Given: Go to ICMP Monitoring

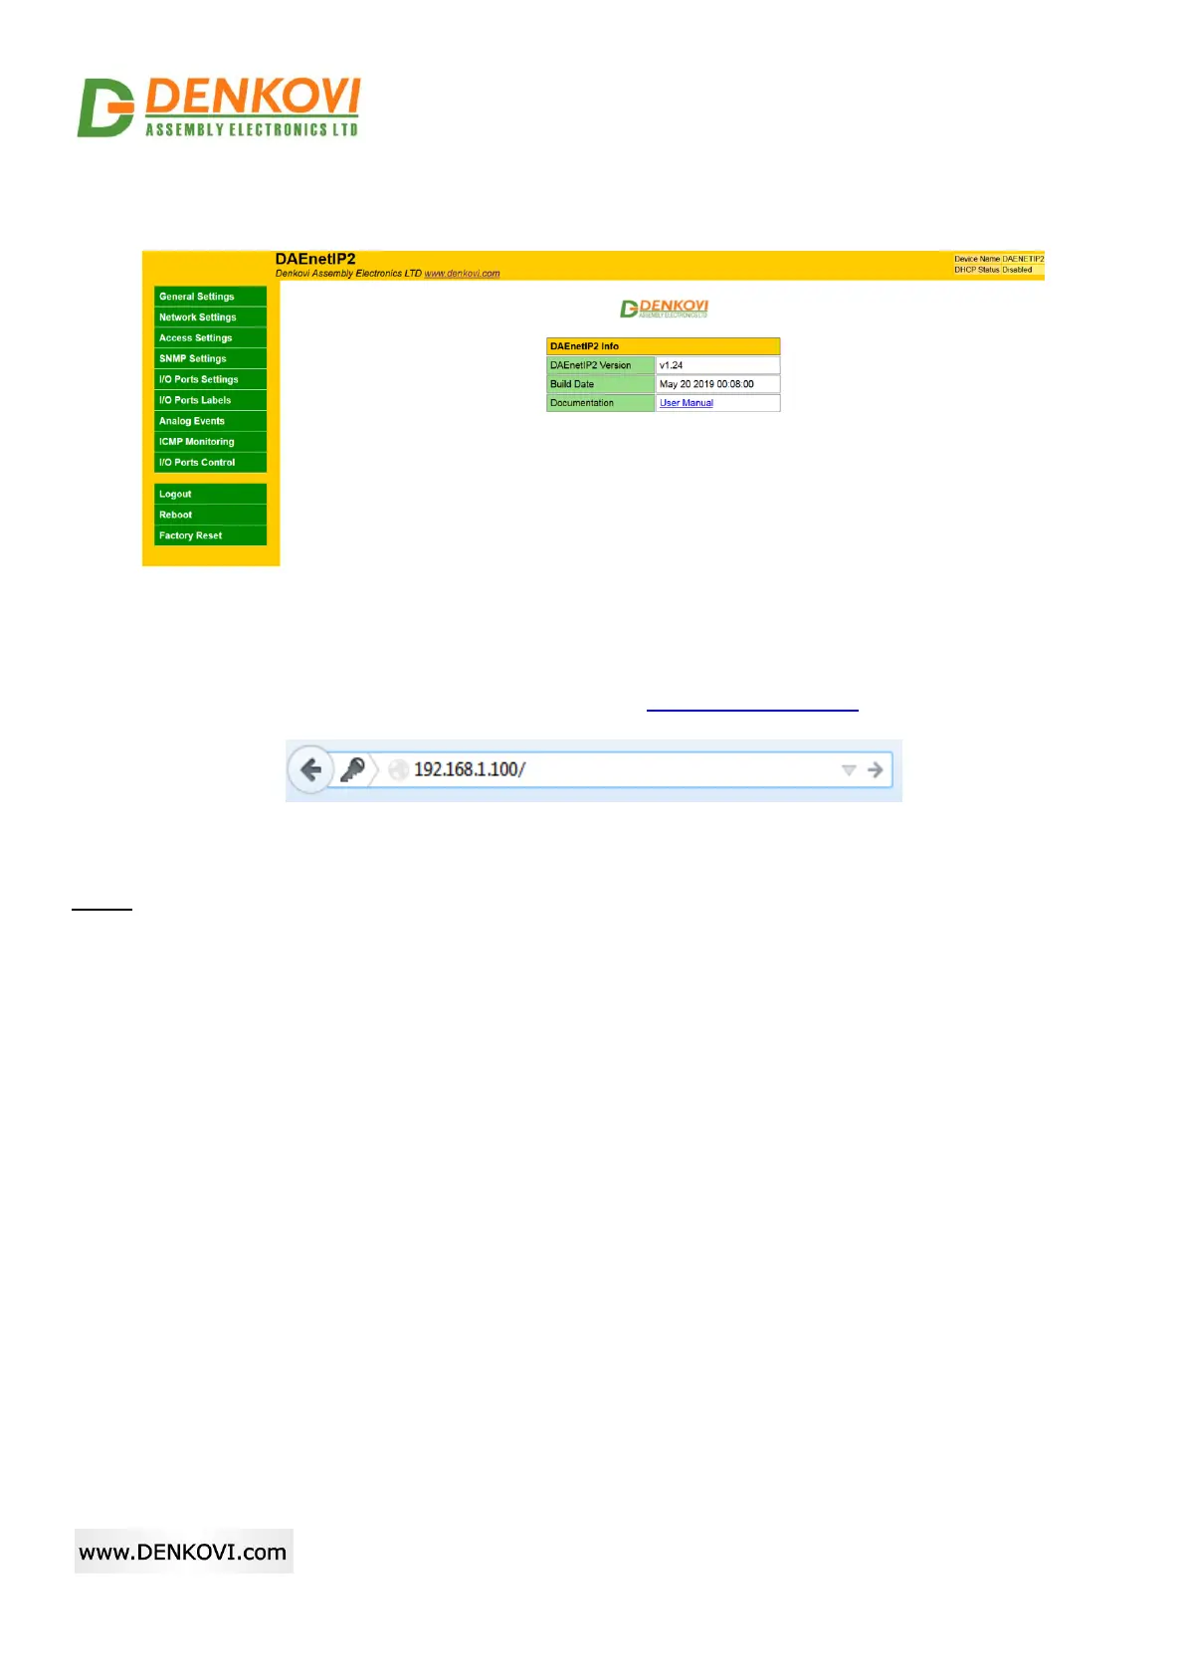Looking at the screenshot, I should point(210,442).
